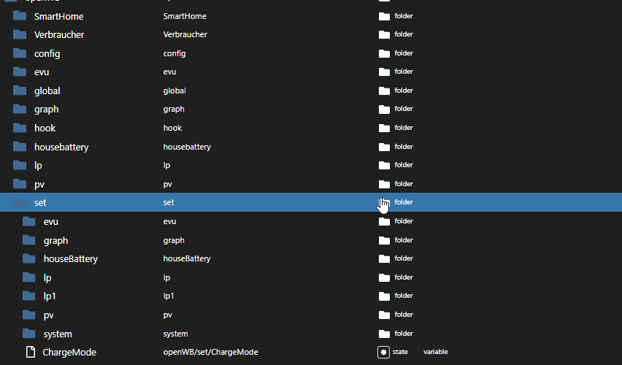The height and width of the screenshot is (365, 622).
Task: Expand the houseBattery subfolder under set
Action: pyautogui.click(x=29, y=258)
